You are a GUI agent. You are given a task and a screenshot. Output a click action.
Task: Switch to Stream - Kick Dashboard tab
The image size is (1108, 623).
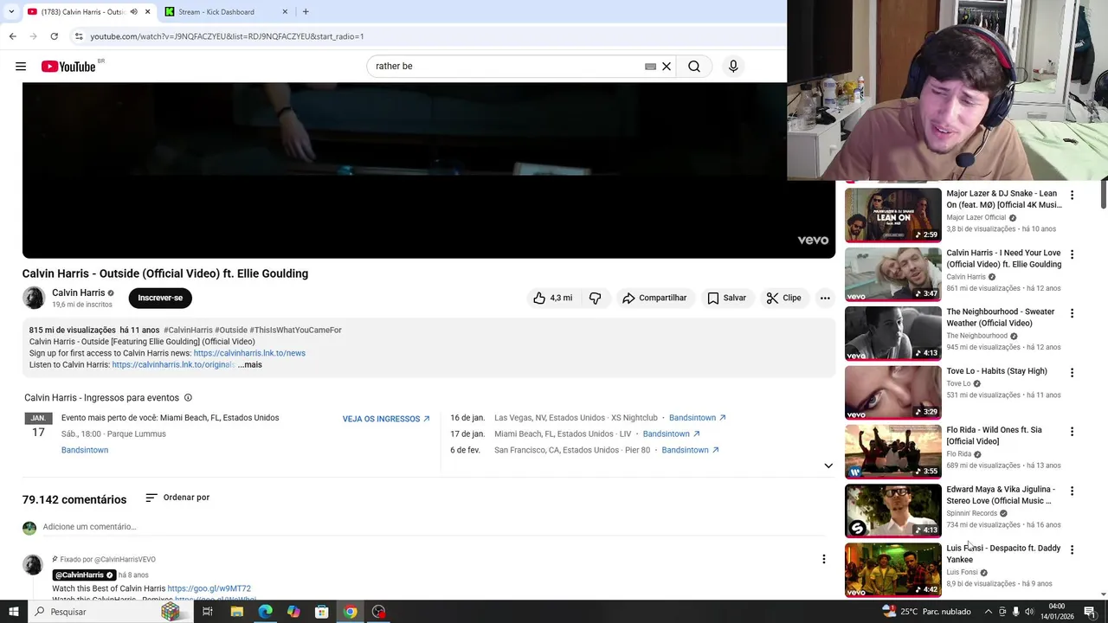225,12
